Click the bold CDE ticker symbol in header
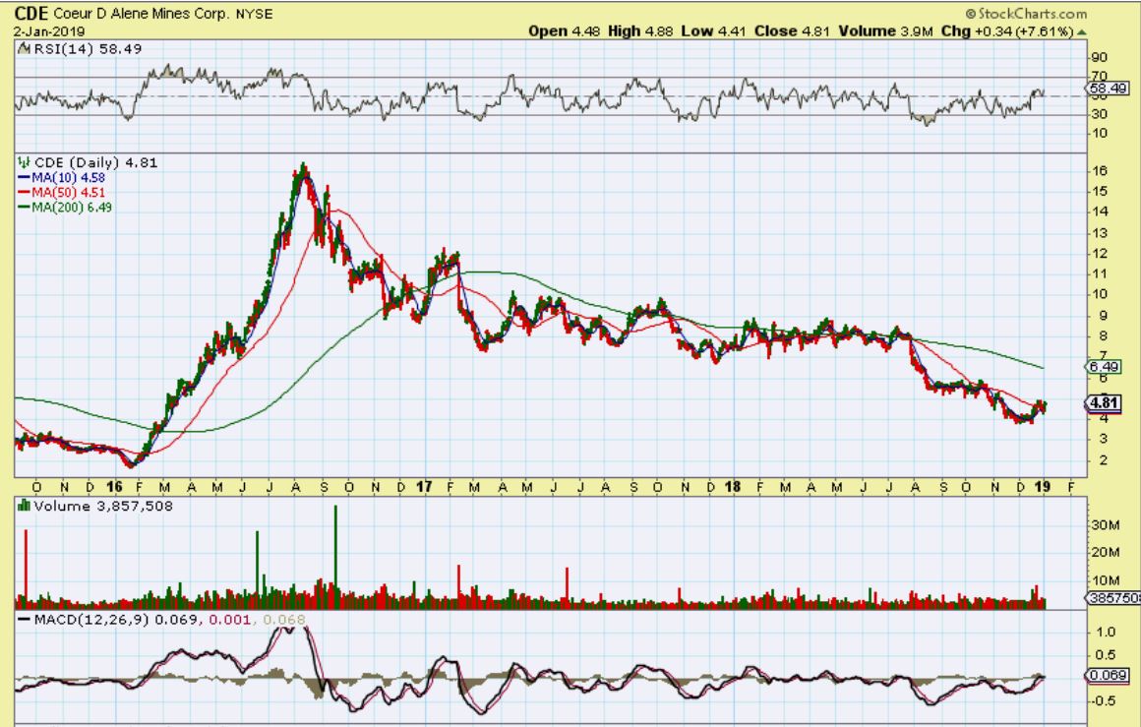This screenshot has height=727, width=1141. point(31,13)
